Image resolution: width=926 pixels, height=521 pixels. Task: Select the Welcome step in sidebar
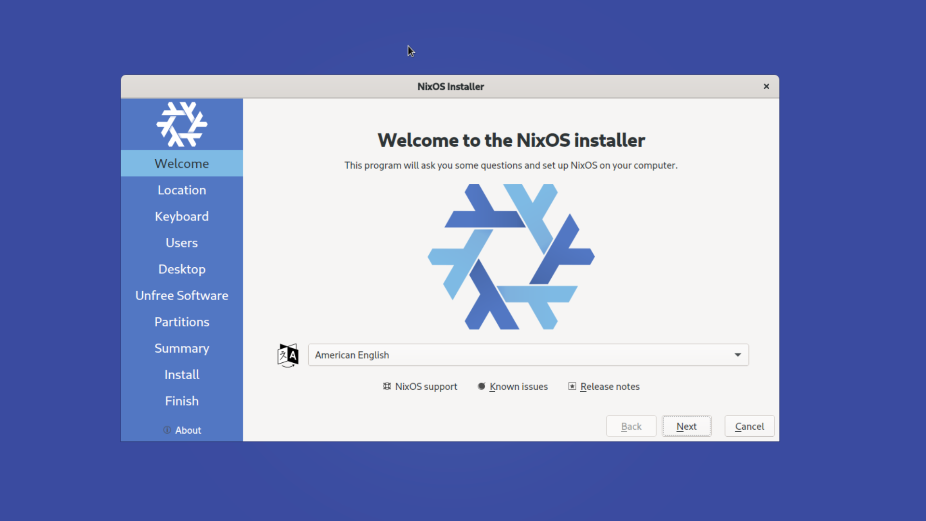[182, 164]
